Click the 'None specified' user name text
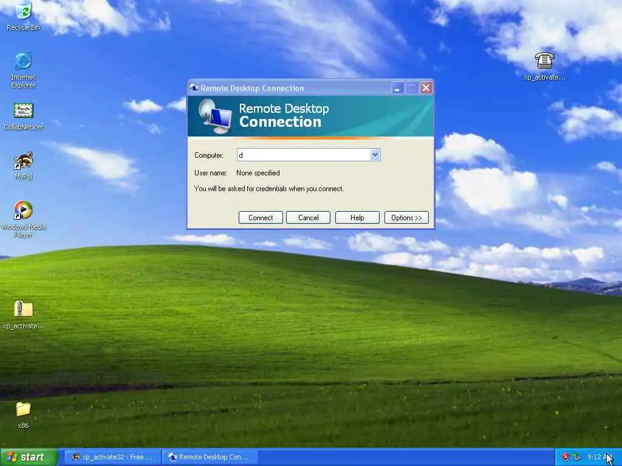This screenshot has width=622, height=466. tap(258, 173)
